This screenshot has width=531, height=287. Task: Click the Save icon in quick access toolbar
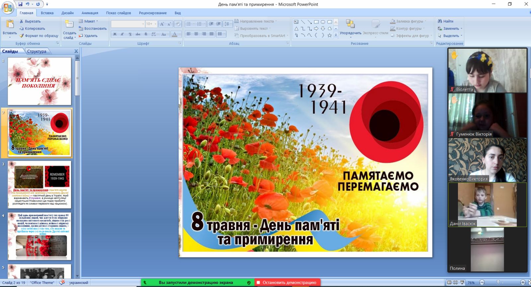click(20, 4)
